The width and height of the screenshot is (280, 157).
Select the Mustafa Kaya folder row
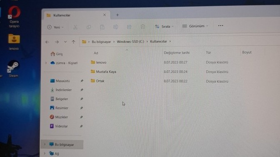click(160, 71)
